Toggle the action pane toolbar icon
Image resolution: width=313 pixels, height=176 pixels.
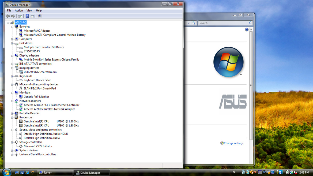tap(33, 16)
